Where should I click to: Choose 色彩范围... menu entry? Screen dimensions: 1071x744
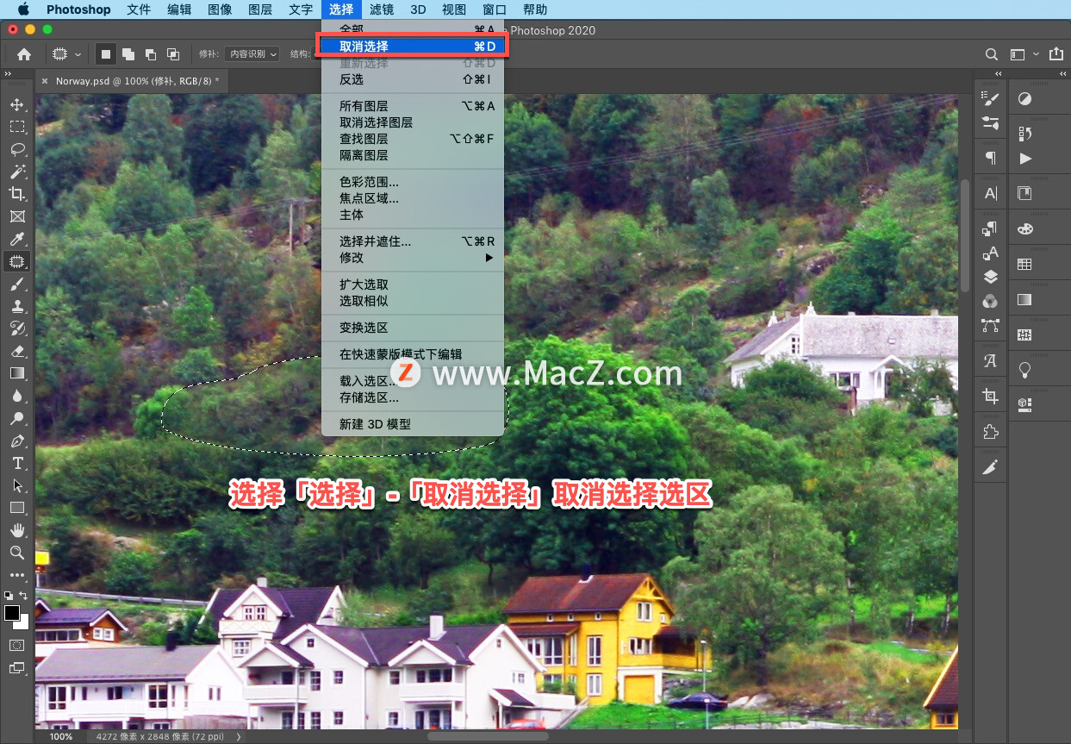pyautogui.click(x=413, y=182)
